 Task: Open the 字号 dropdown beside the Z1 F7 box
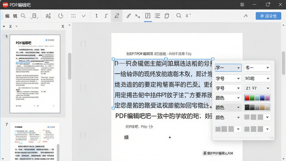click(228, 88)
